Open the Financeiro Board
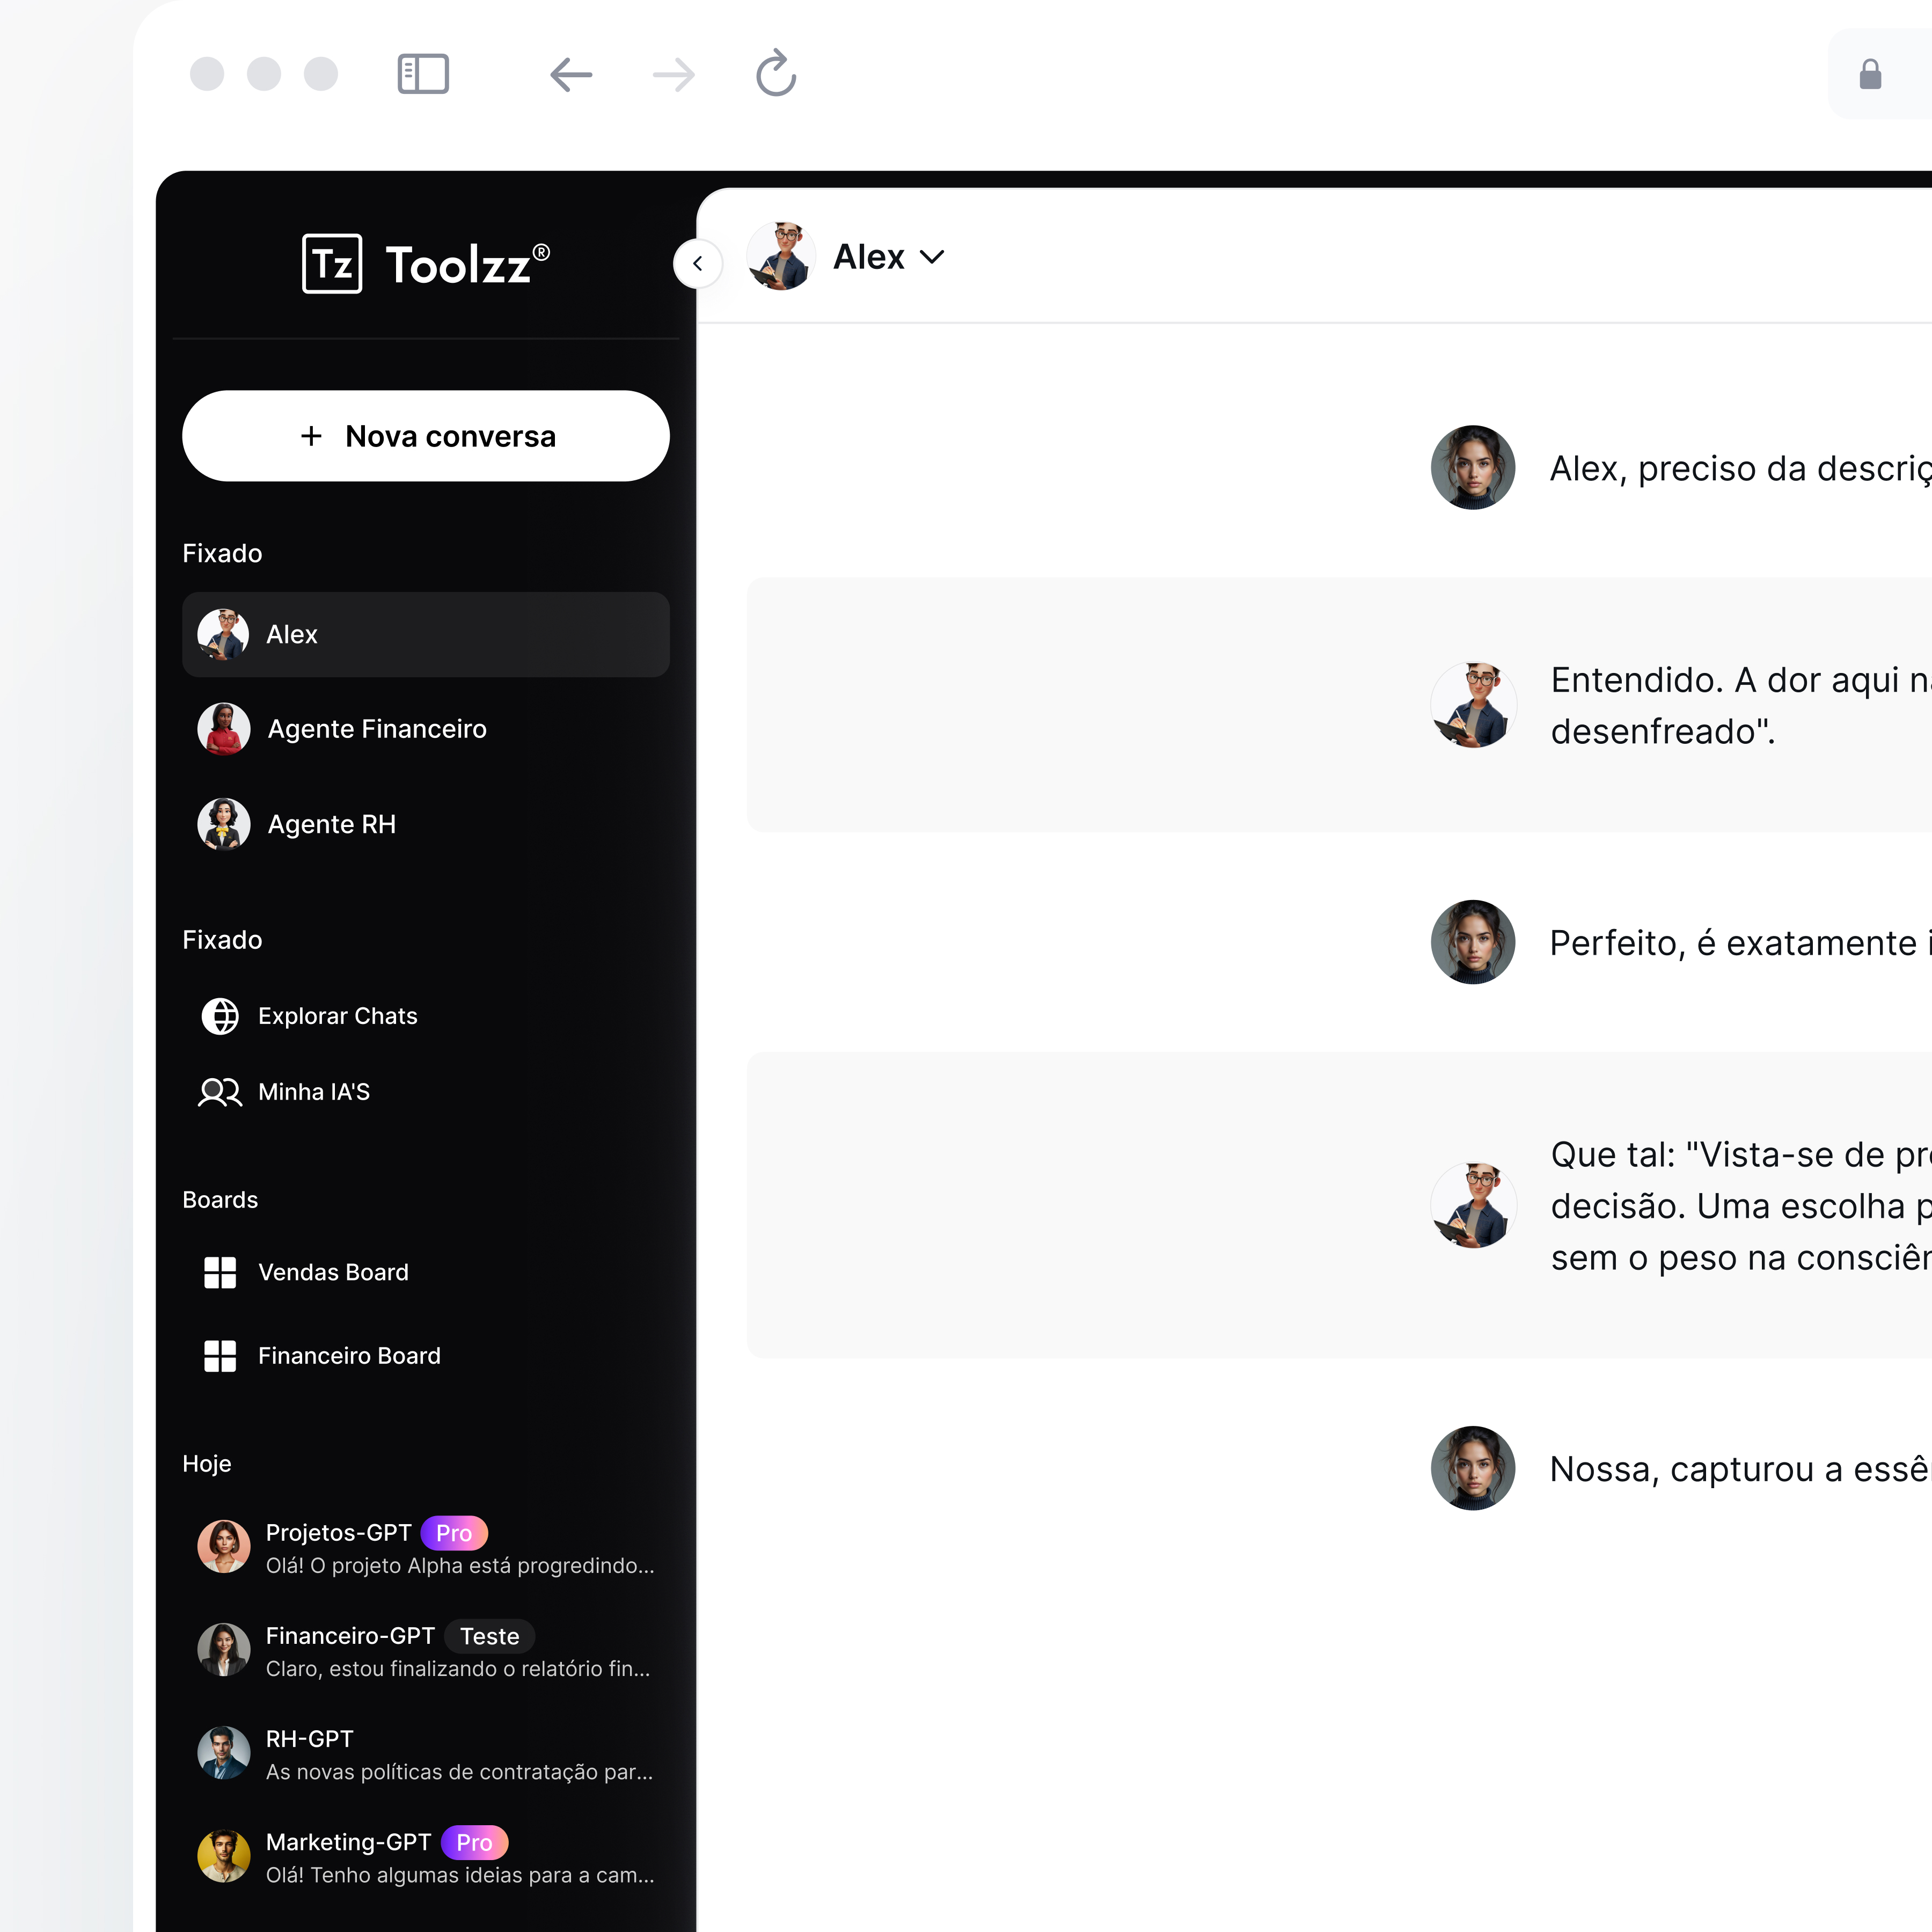This screenshot has height=1932, width=1932. [x=426, y=1356]
